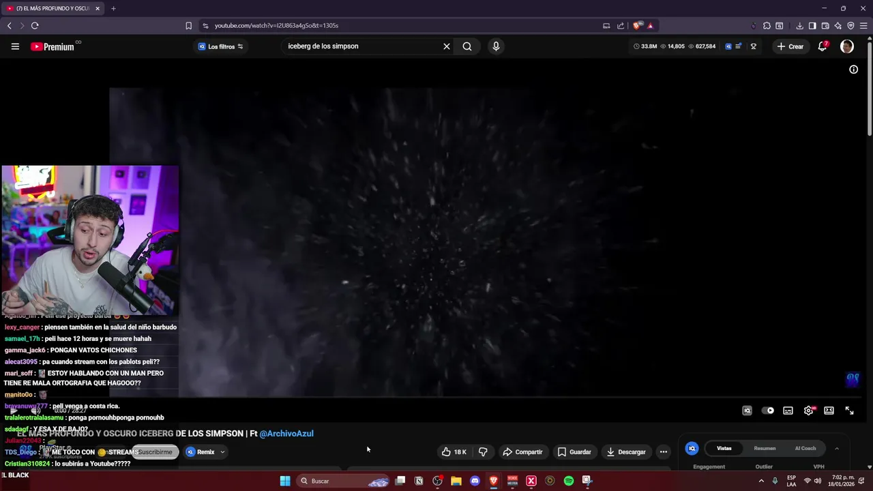Open the browser extensions puzzle icon
The width and height of the screenshot is (873, 491).
(767, 25)
